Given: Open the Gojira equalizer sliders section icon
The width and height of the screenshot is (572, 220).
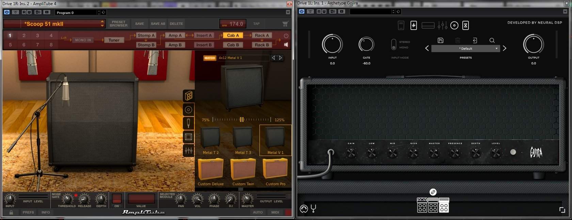Looking at the screenshot, I should point(442,25).
